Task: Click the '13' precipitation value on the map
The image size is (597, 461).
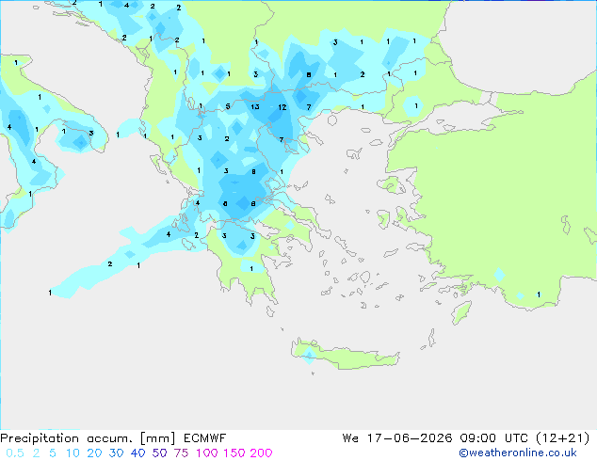Action: pos(255,107)
